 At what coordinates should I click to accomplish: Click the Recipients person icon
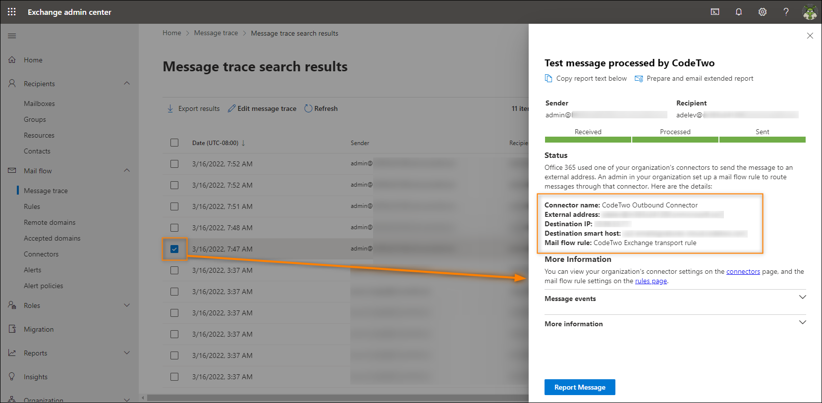(12, 84)
